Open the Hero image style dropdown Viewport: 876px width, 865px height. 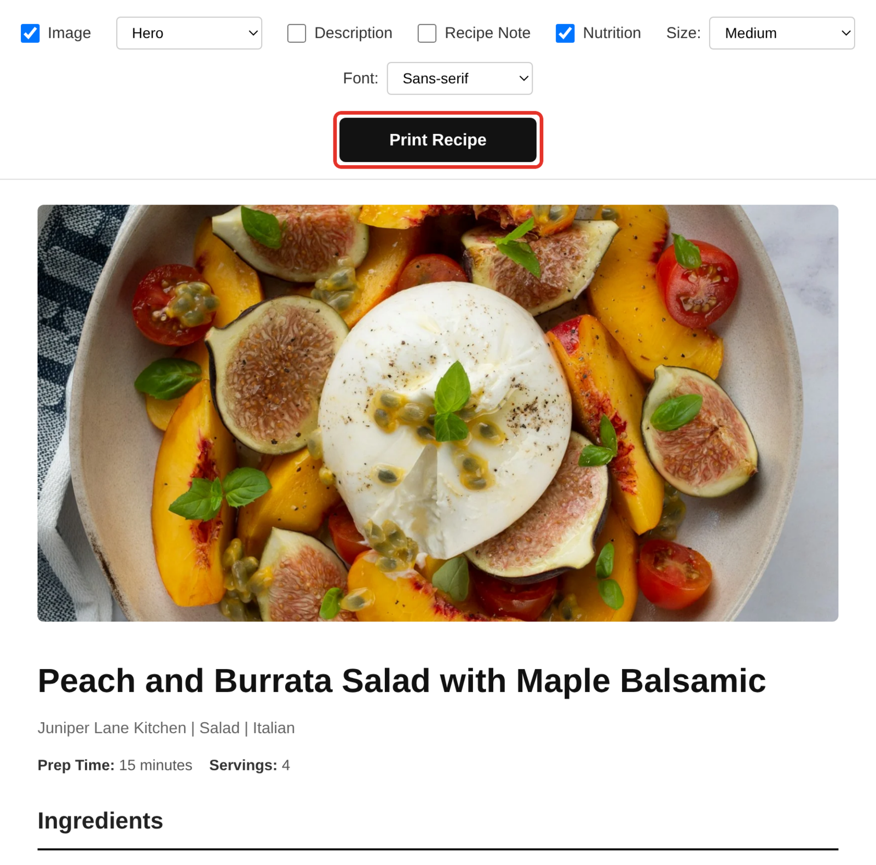(189, 33)
